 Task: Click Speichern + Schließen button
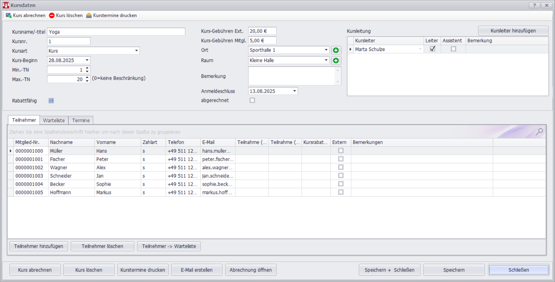point(390,270)
